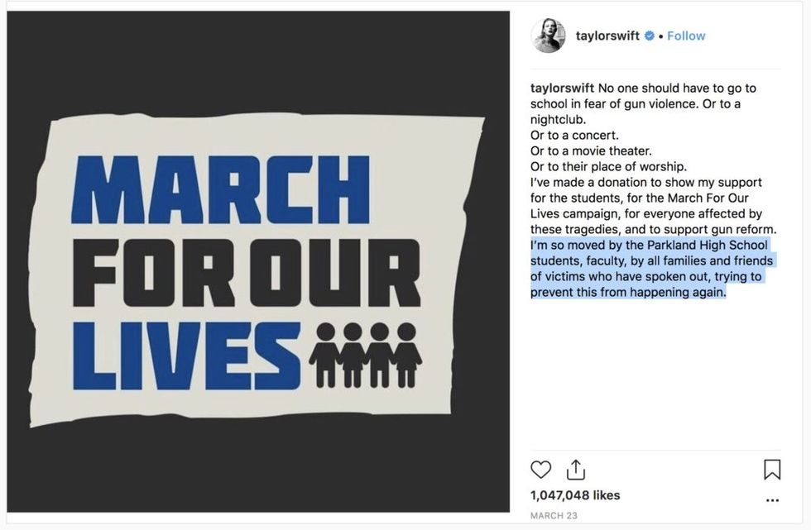Open the taylorswift profile picture
This screenshot has width=811, height=530.
tap(549, 36)
